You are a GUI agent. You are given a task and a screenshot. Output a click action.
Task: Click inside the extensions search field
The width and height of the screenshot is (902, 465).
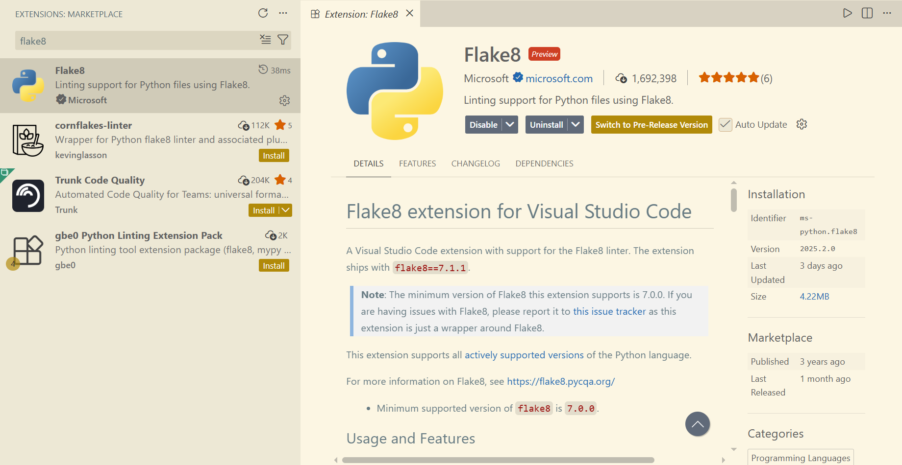pyautogui.click(x=123, y=40)
